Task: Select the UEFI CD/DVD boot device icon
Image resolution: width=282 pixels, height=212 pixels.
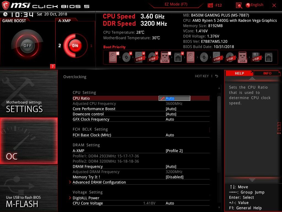Action: click(127, 57)
